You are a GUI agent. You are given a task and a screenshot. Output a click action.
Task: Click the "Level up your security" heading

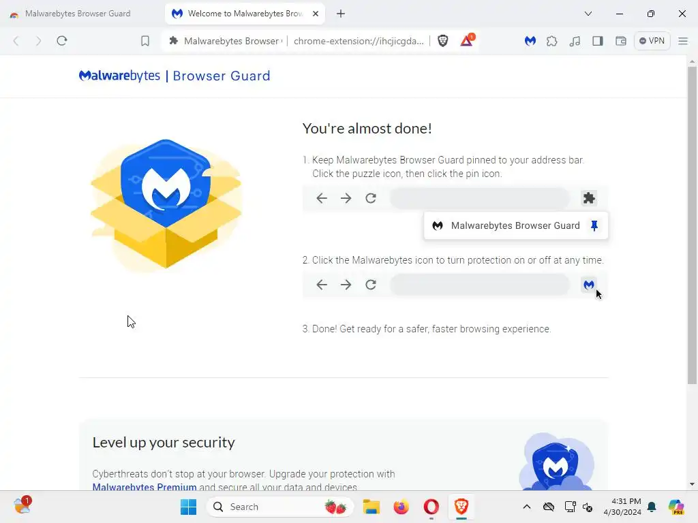tap(164, 443)
